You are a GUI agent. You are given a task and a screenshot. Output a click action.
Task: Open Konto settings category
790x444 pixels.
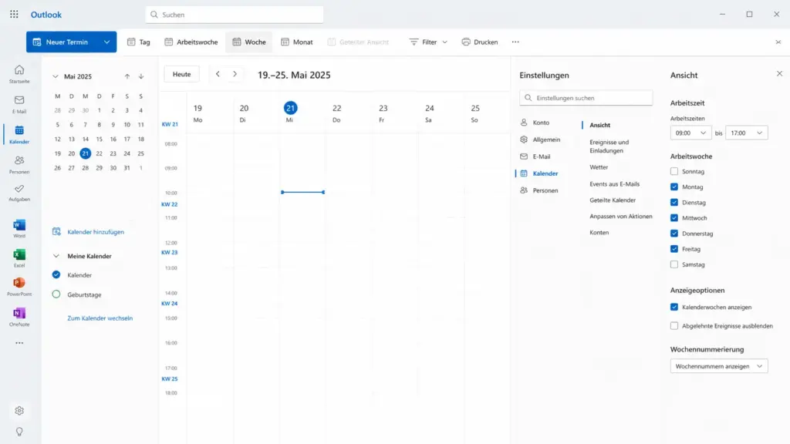535,123
